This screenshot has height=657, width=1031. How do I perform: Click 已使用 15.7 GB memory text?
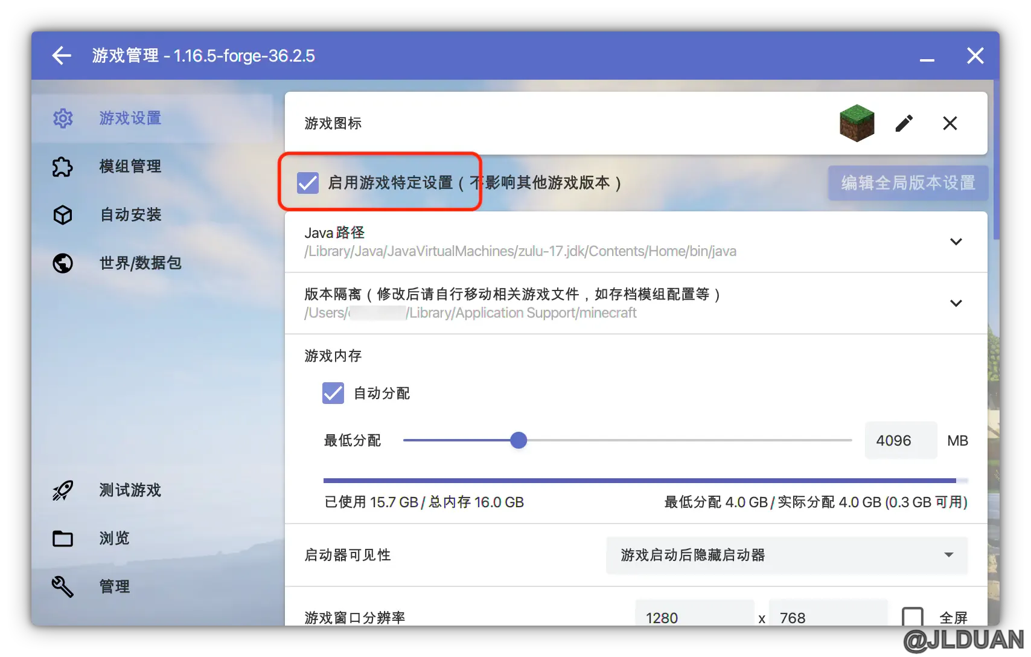[424, 502]
